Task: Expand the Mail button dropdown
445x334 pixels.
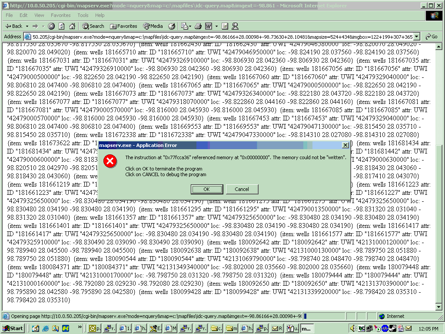Action: pos(189,26)
